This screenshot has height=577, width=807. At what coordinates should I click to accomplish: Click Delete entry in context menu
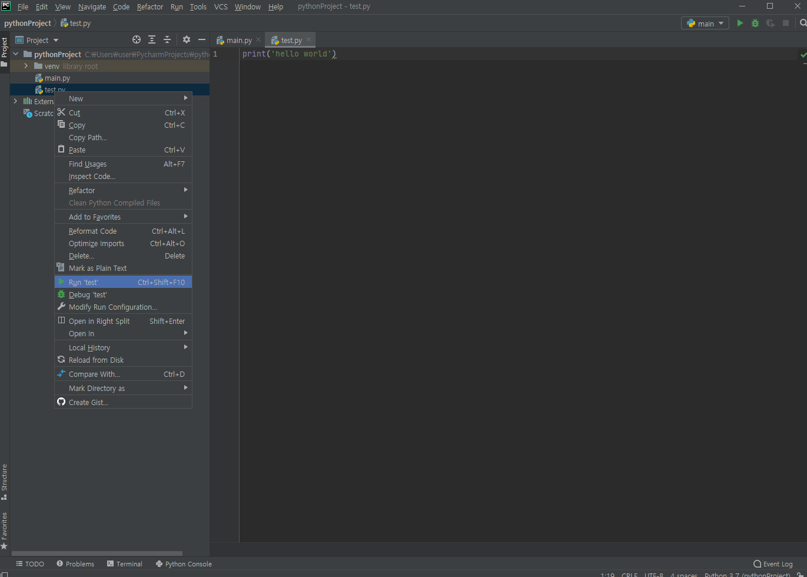123,256
